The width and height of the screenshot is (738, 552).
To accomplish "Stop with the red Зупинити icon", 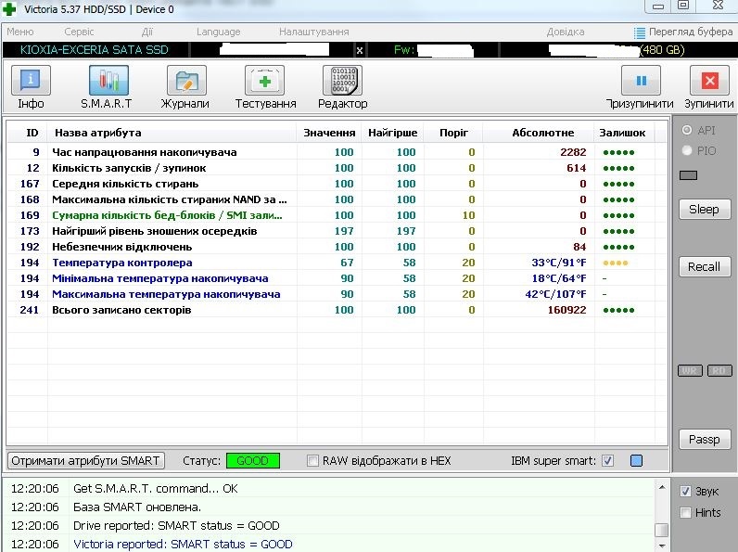I will coord(709,81).
